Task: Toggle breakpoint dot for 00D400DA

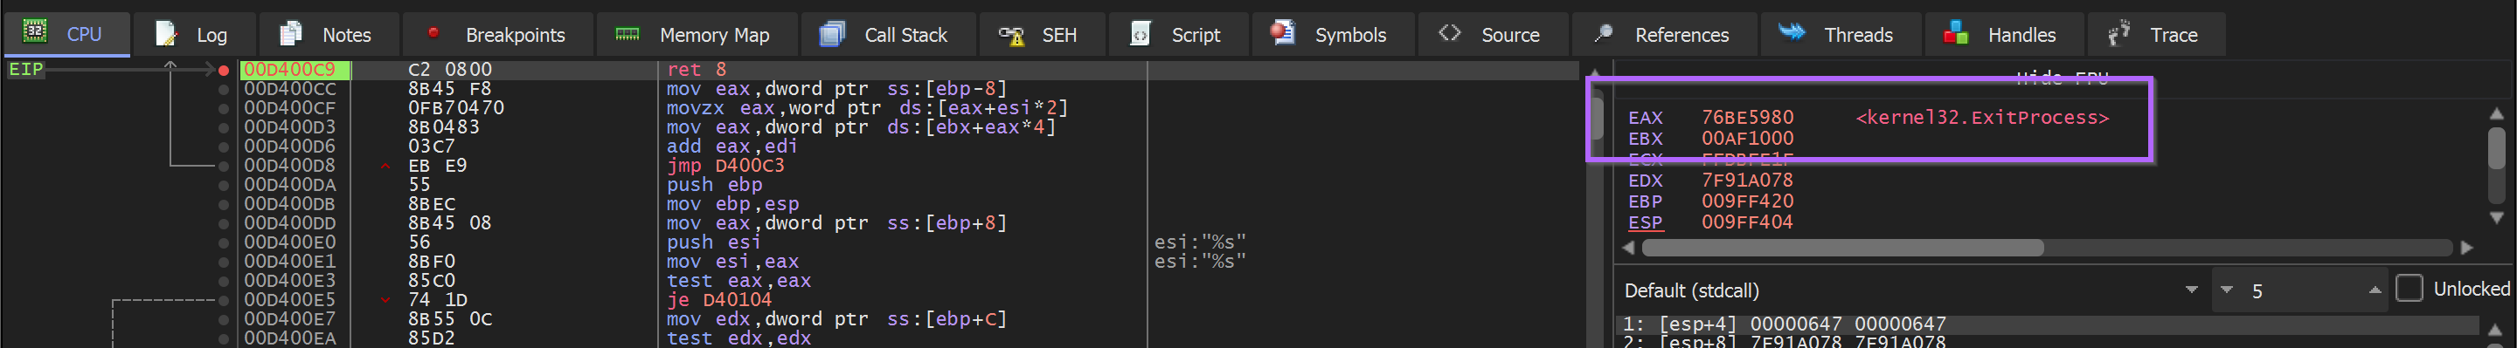Action: click(x=224, y=185)
